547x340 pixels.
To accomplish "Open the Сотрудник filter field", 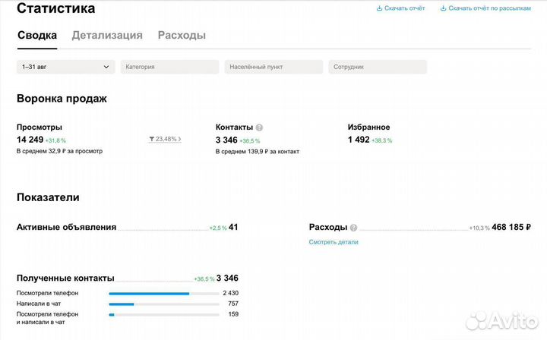I will point(378,67).
